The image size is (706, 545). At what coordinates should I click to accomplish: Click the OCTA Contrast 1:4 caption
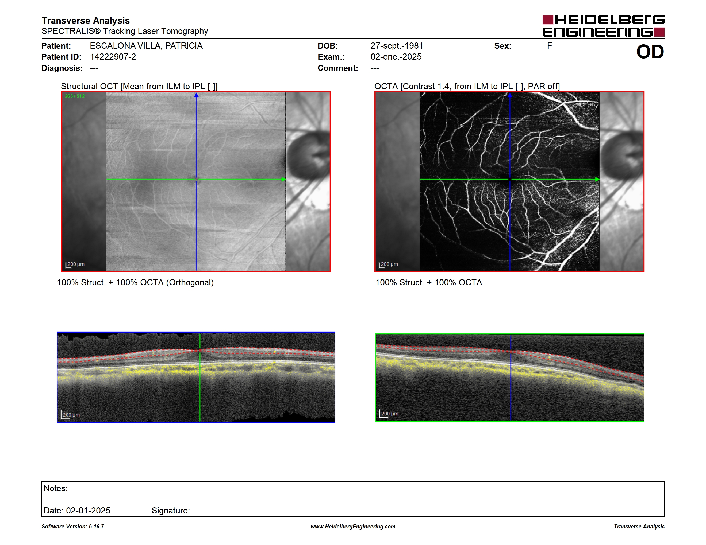click(x=467, y=86)
